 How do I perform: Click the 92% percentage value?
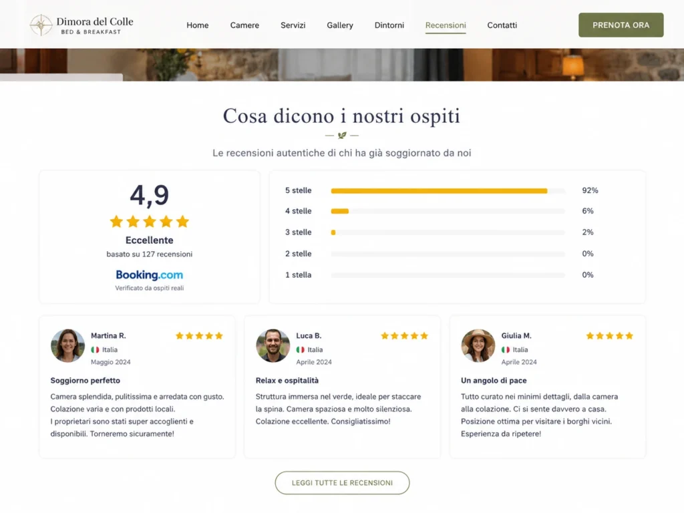(590, 190)
